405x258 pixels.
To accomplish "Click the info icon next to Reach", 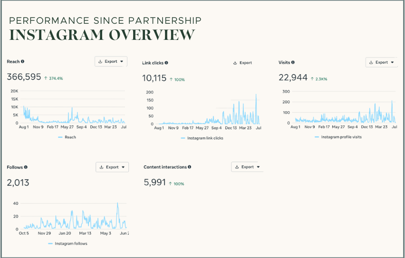I will (x=22, y=61).
